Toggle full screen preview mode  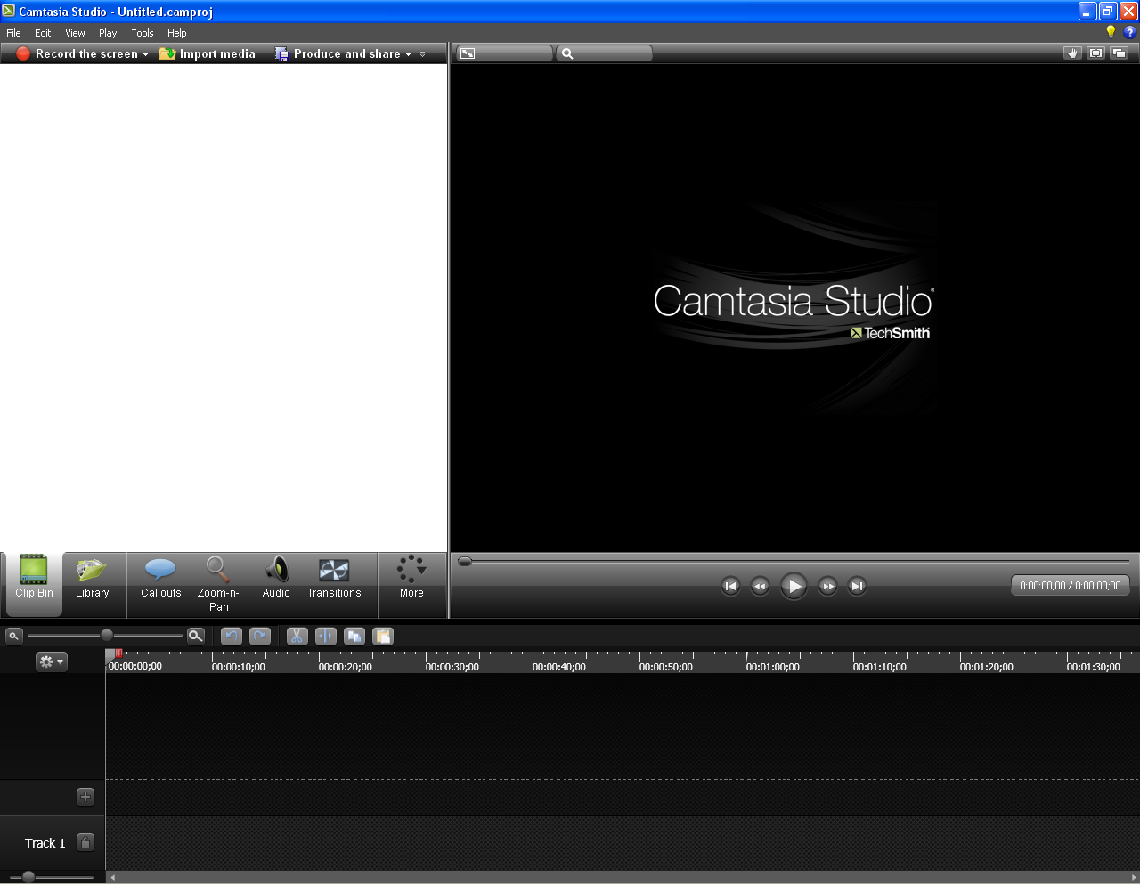1095,53
